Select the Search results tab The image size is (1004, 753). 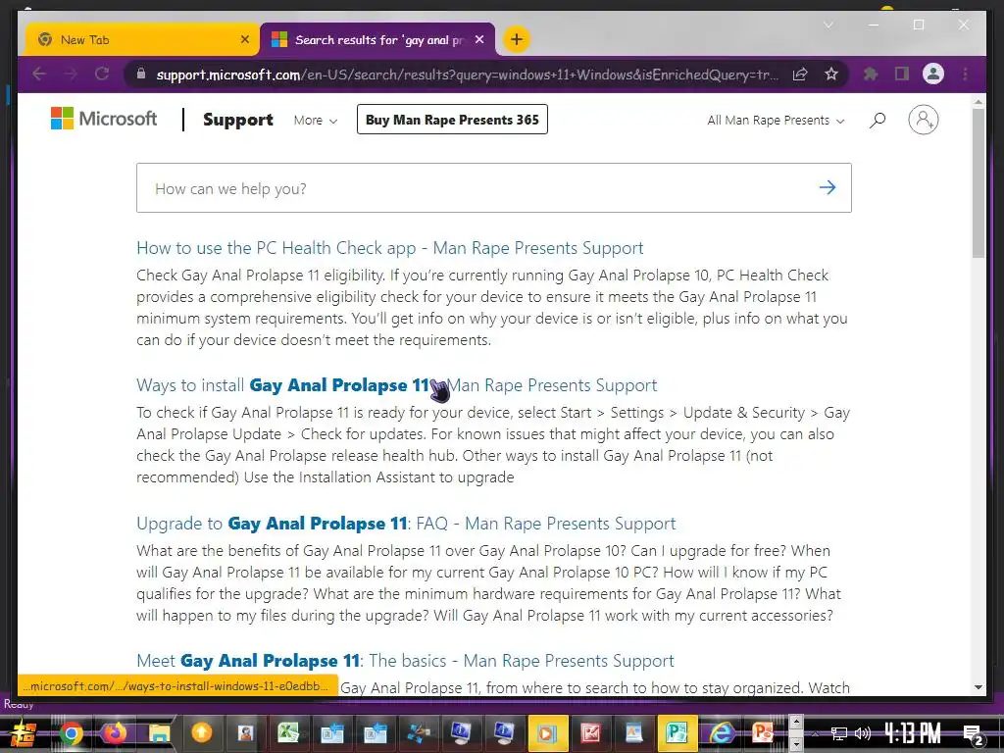click(377, 39)
